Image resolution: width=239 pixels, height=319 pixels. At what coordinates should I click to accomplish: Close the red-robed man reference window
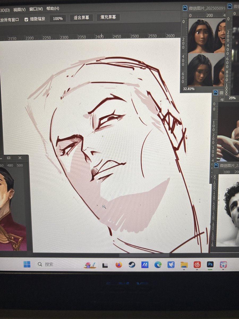tap(20, 158)
